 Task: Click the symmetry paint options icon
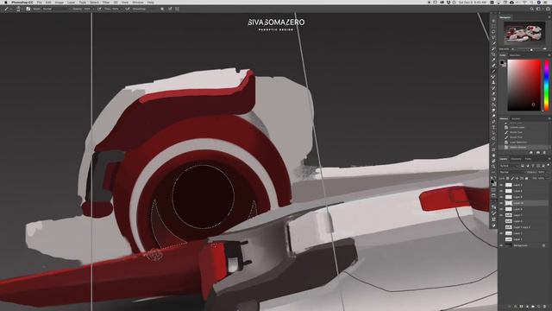(177, 9)
